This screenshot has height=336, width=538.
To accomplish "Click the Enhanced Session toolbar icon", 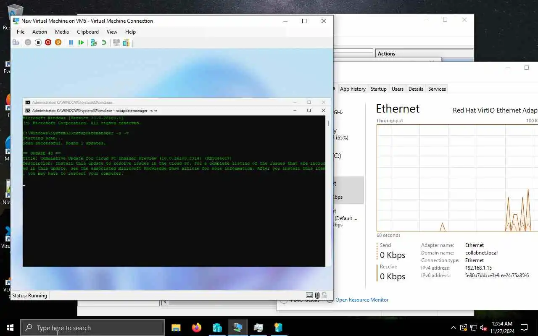I will click(116, 42).
